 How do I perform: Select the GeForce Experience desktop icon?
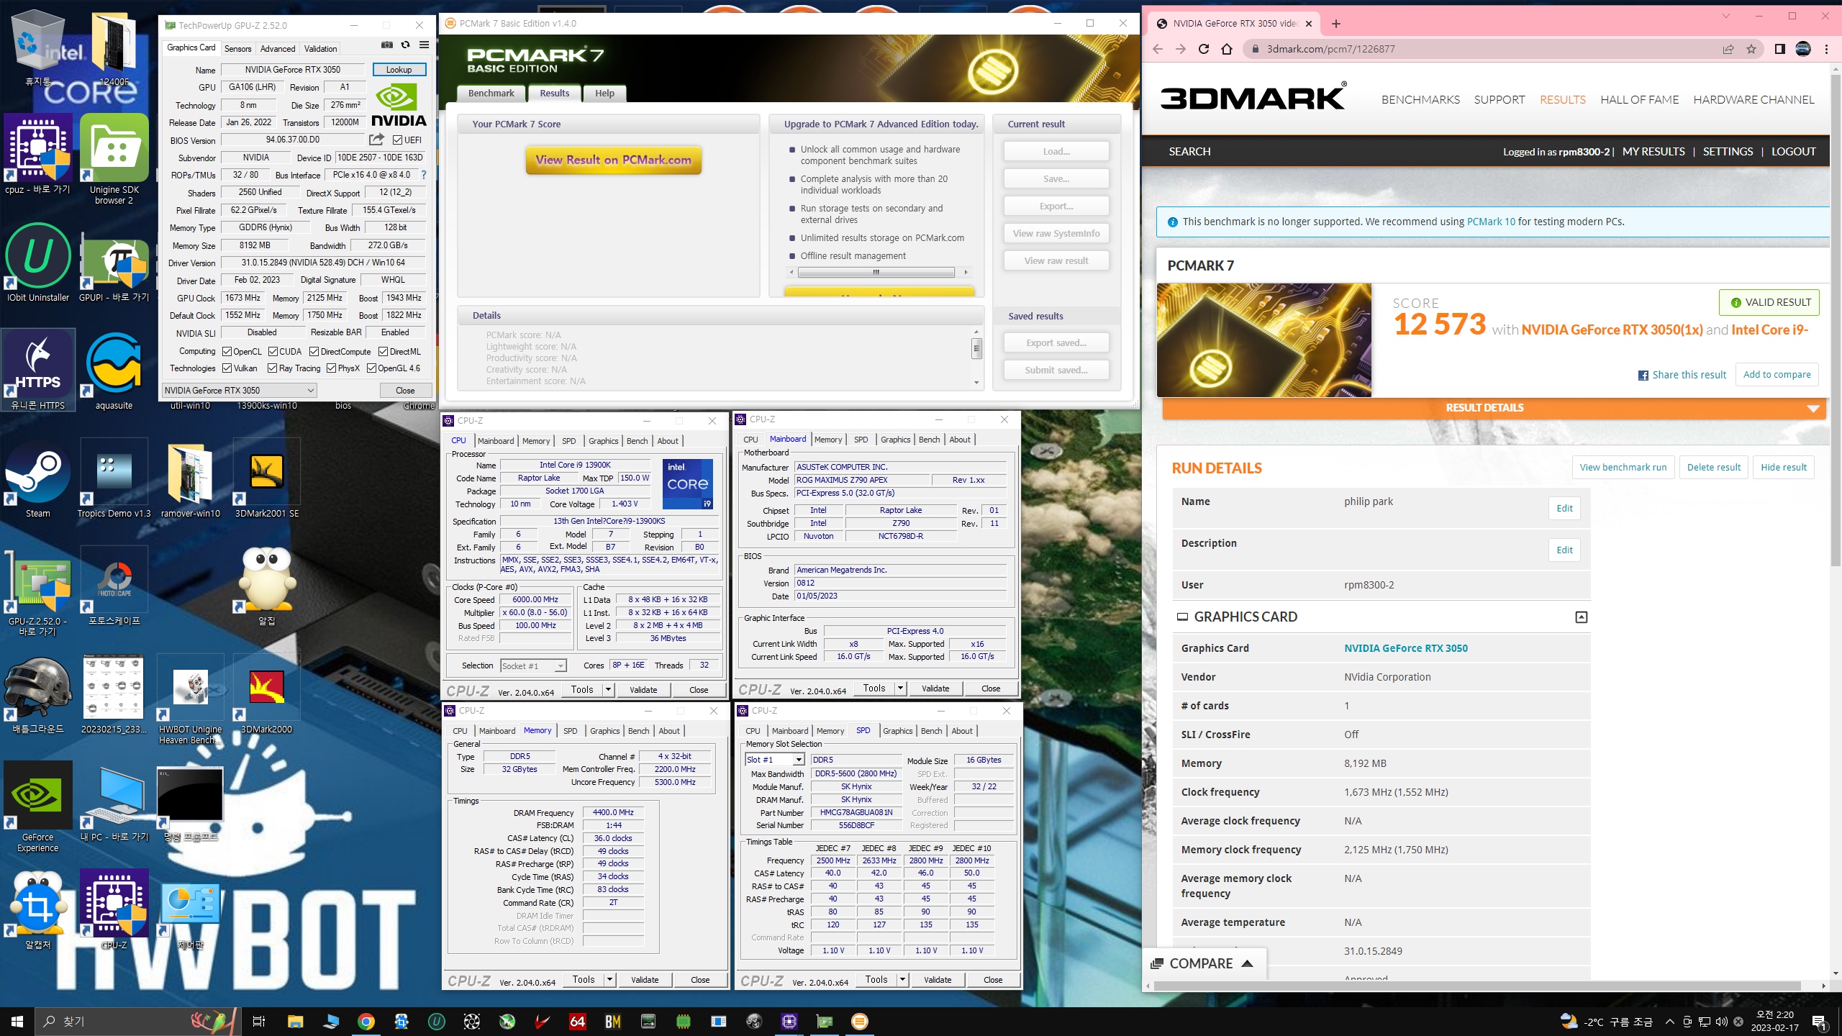pos(38,807)
